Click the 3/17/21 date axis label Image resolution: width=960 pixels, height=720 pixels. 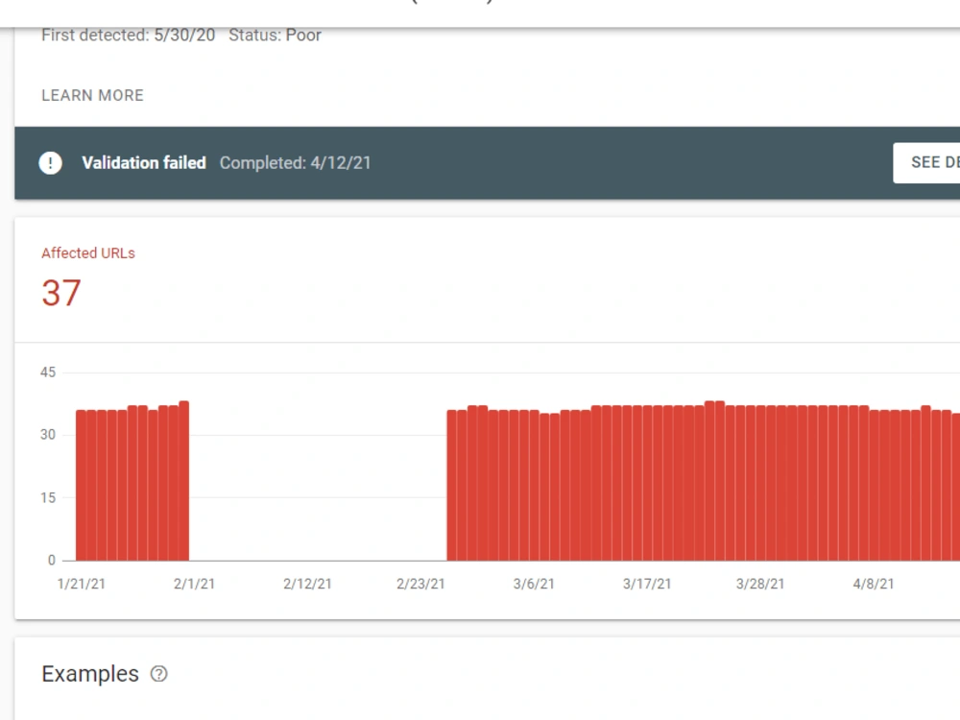647,584
